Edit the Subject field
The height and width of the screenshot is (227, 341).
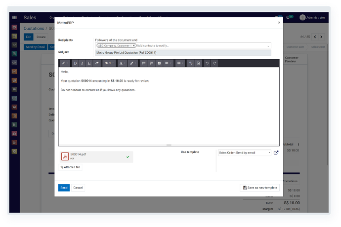(183, 53)
